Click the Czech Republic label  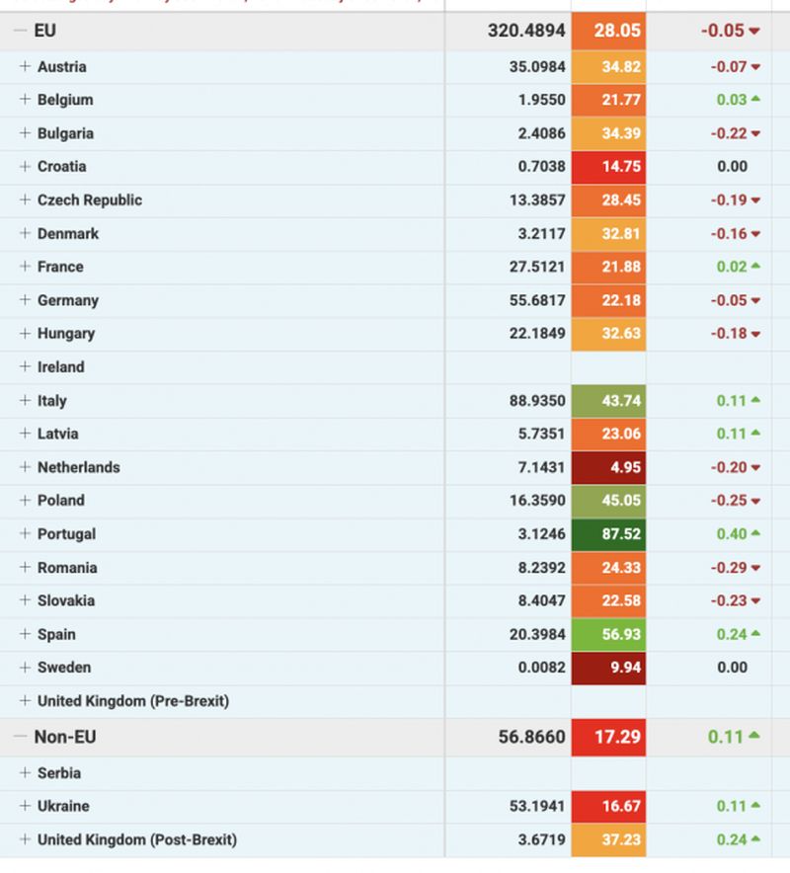[x=90, y=200]
